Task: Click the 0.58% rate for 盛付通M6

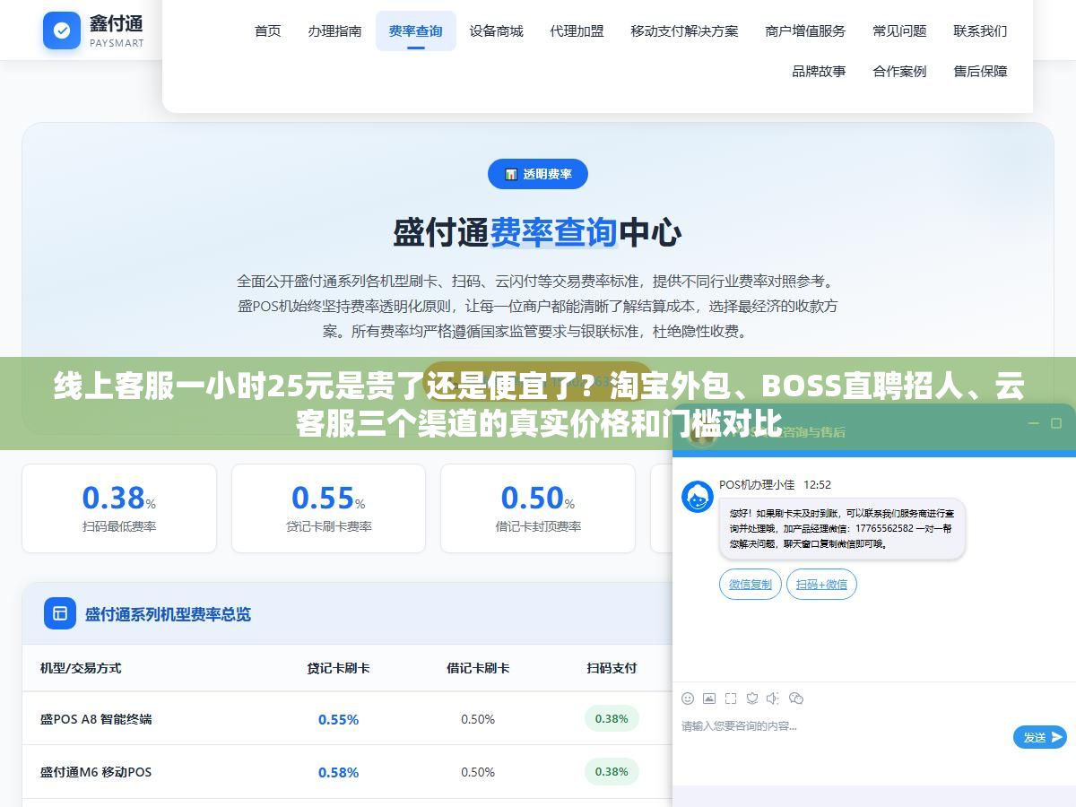Action: (x=338, y=772)
